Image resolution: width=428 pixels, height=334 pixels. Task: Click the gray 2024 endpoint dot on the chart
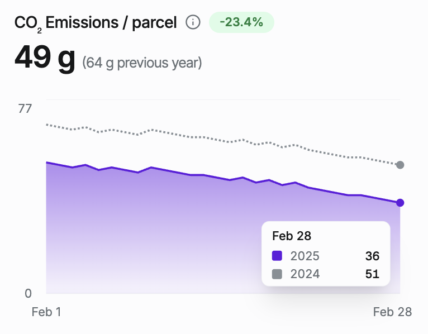tap(400, 165)
